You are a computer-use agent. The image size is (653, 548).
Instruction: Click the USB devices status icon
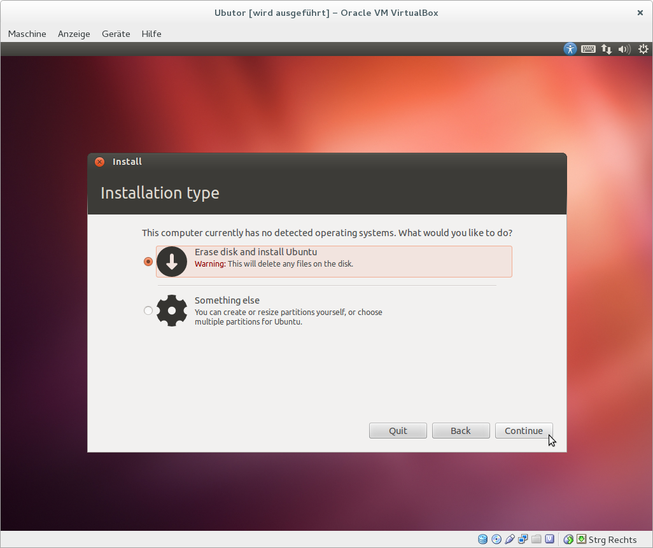(510, 540)
